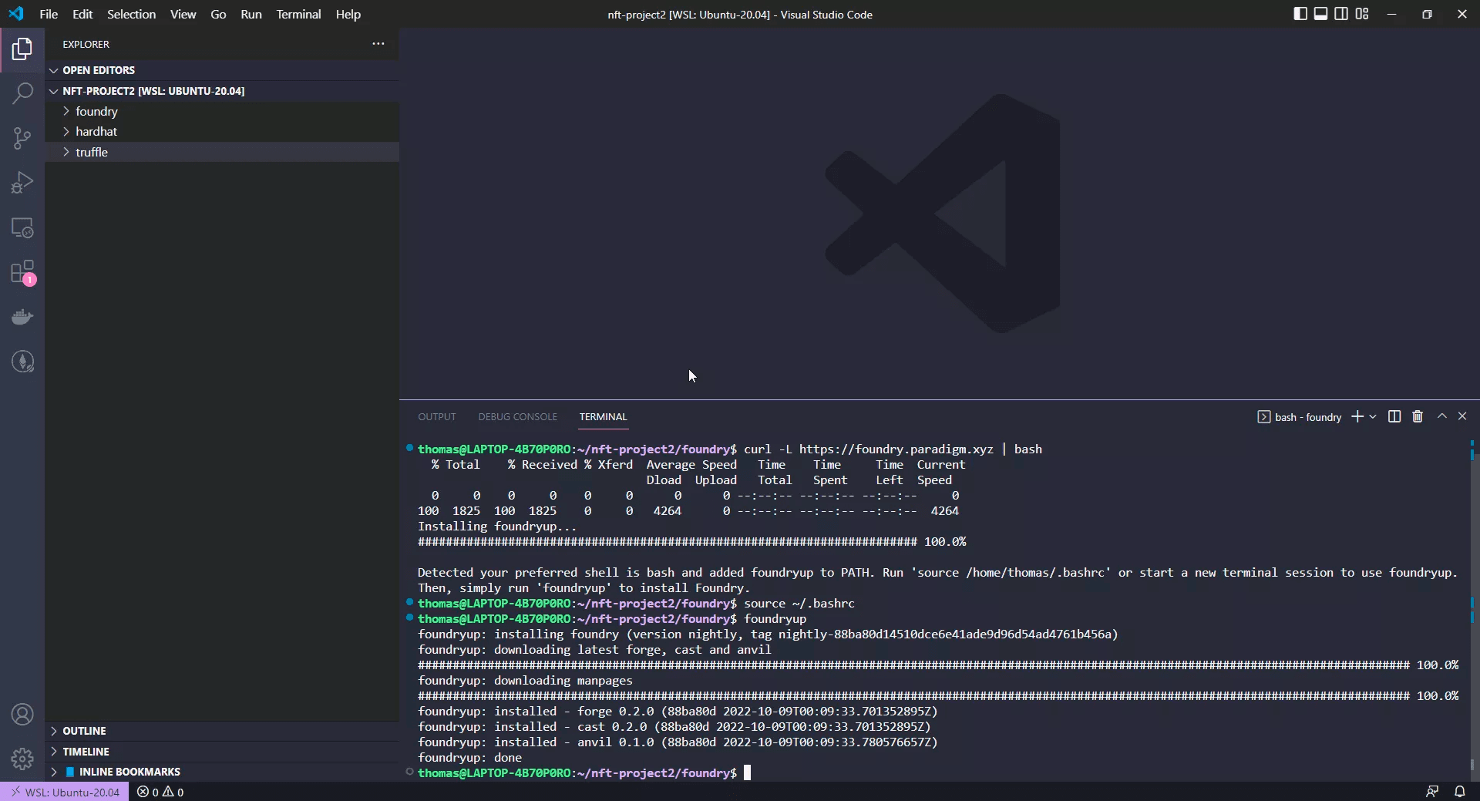
Task: Click the feedback icon in status bar
Action: tap(1432, 792)
